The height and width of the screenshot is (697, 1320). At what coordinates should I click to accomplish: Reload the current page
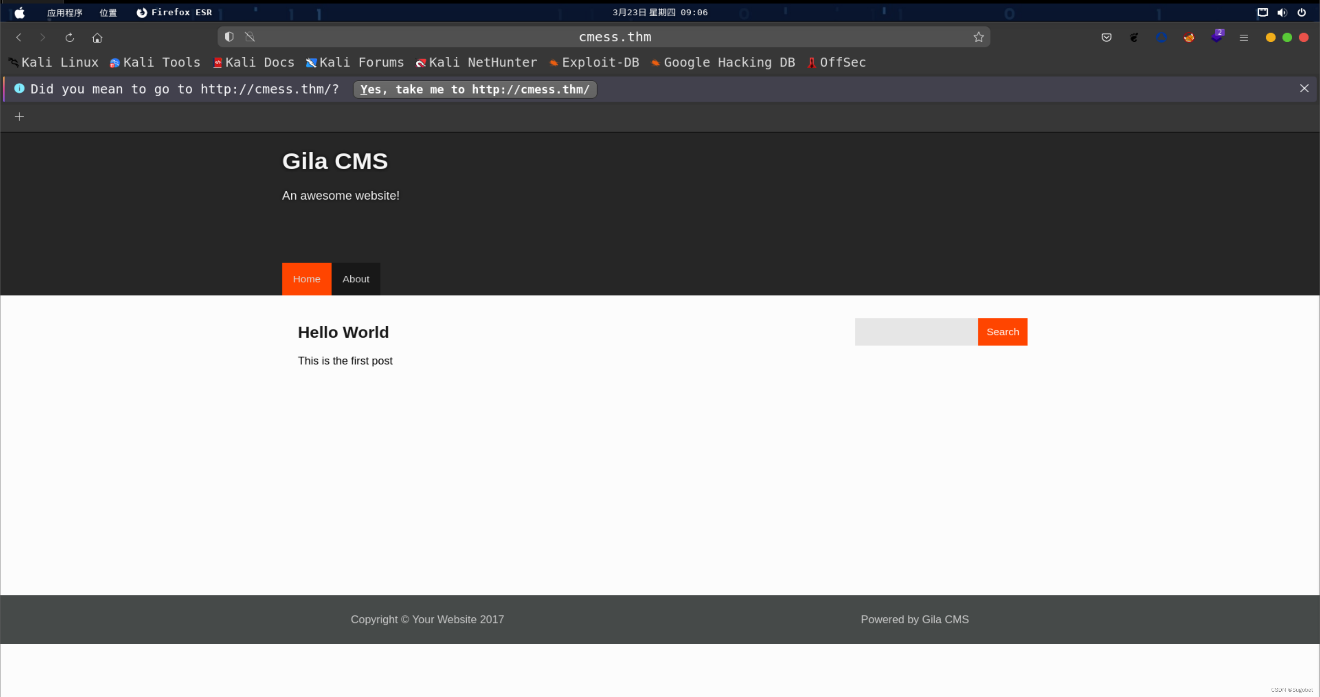(69, 37)
